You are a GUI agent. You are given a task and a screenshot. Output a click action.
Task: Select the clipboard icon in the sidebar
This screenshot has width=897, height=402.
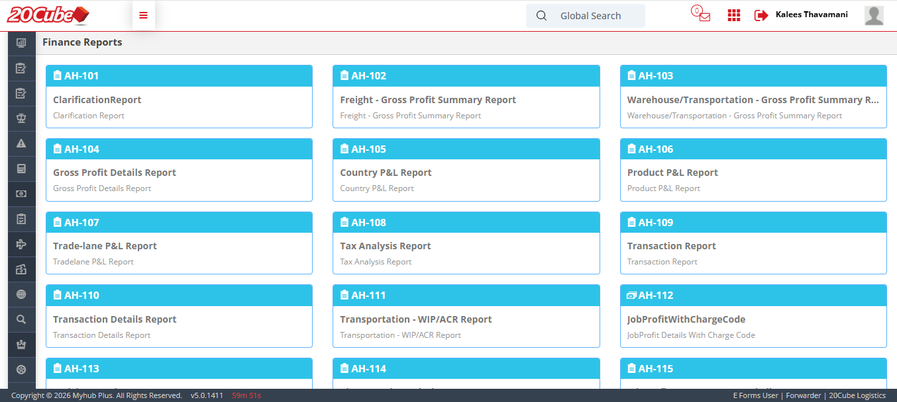click(x=21, y=219)
